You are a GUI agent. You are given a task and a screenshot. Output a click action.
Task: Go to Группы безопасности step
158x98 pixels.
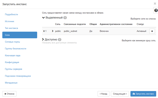coord(15,49)
